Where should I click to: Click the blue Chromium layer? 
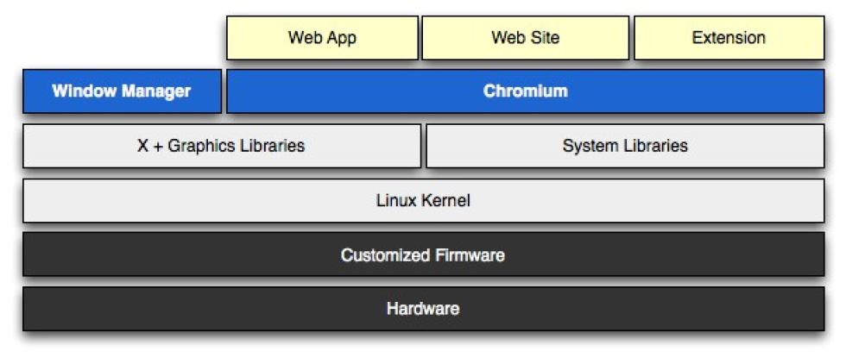[x=525, y=91]
